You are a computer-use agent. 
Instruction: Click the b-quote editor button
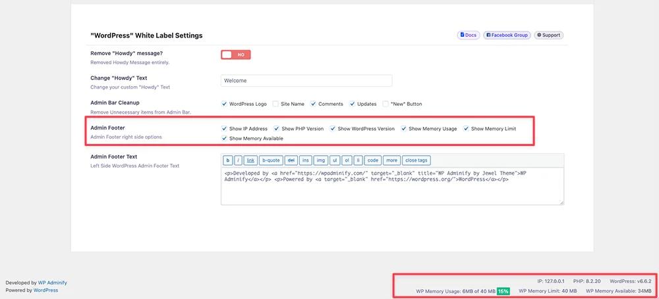coord(271,160)
